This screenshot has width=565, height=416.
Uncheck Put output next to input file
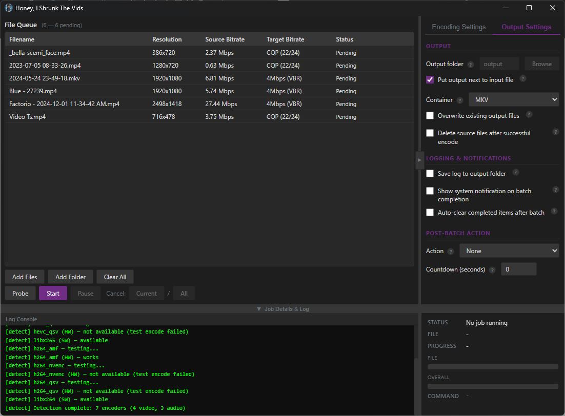point(430,80)
